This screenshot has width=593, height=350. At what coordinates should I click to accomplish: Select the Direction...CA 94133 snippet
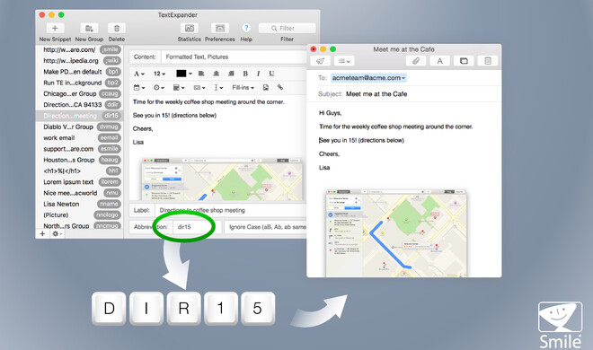(79, 105)
